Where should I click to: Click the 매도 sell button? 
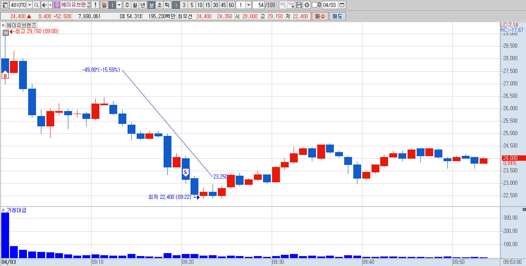pos(337,16)
